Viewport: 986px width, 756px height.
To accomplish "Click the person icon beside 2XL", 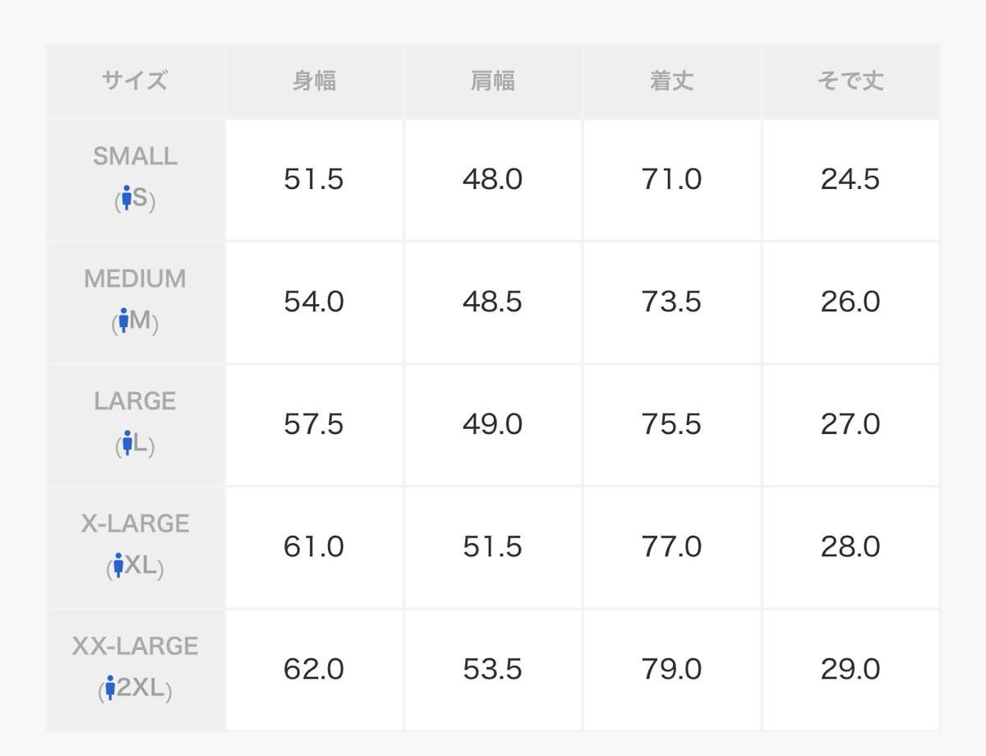I will [x=111, y=688].
